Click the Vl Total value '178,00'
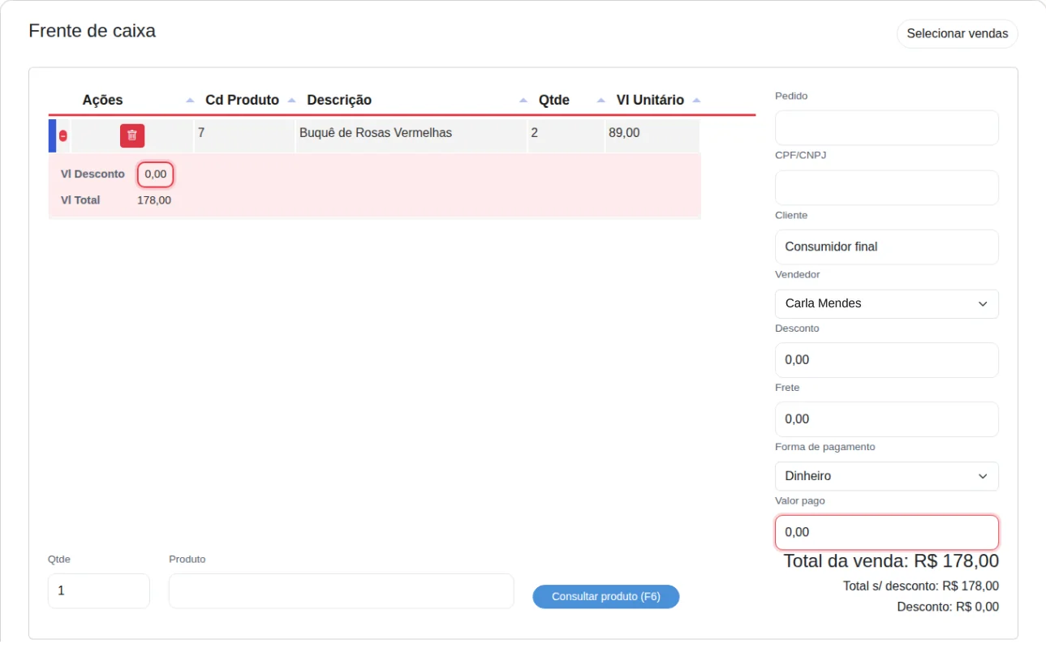The image size is (1046, 661). (x=154, y=200)
